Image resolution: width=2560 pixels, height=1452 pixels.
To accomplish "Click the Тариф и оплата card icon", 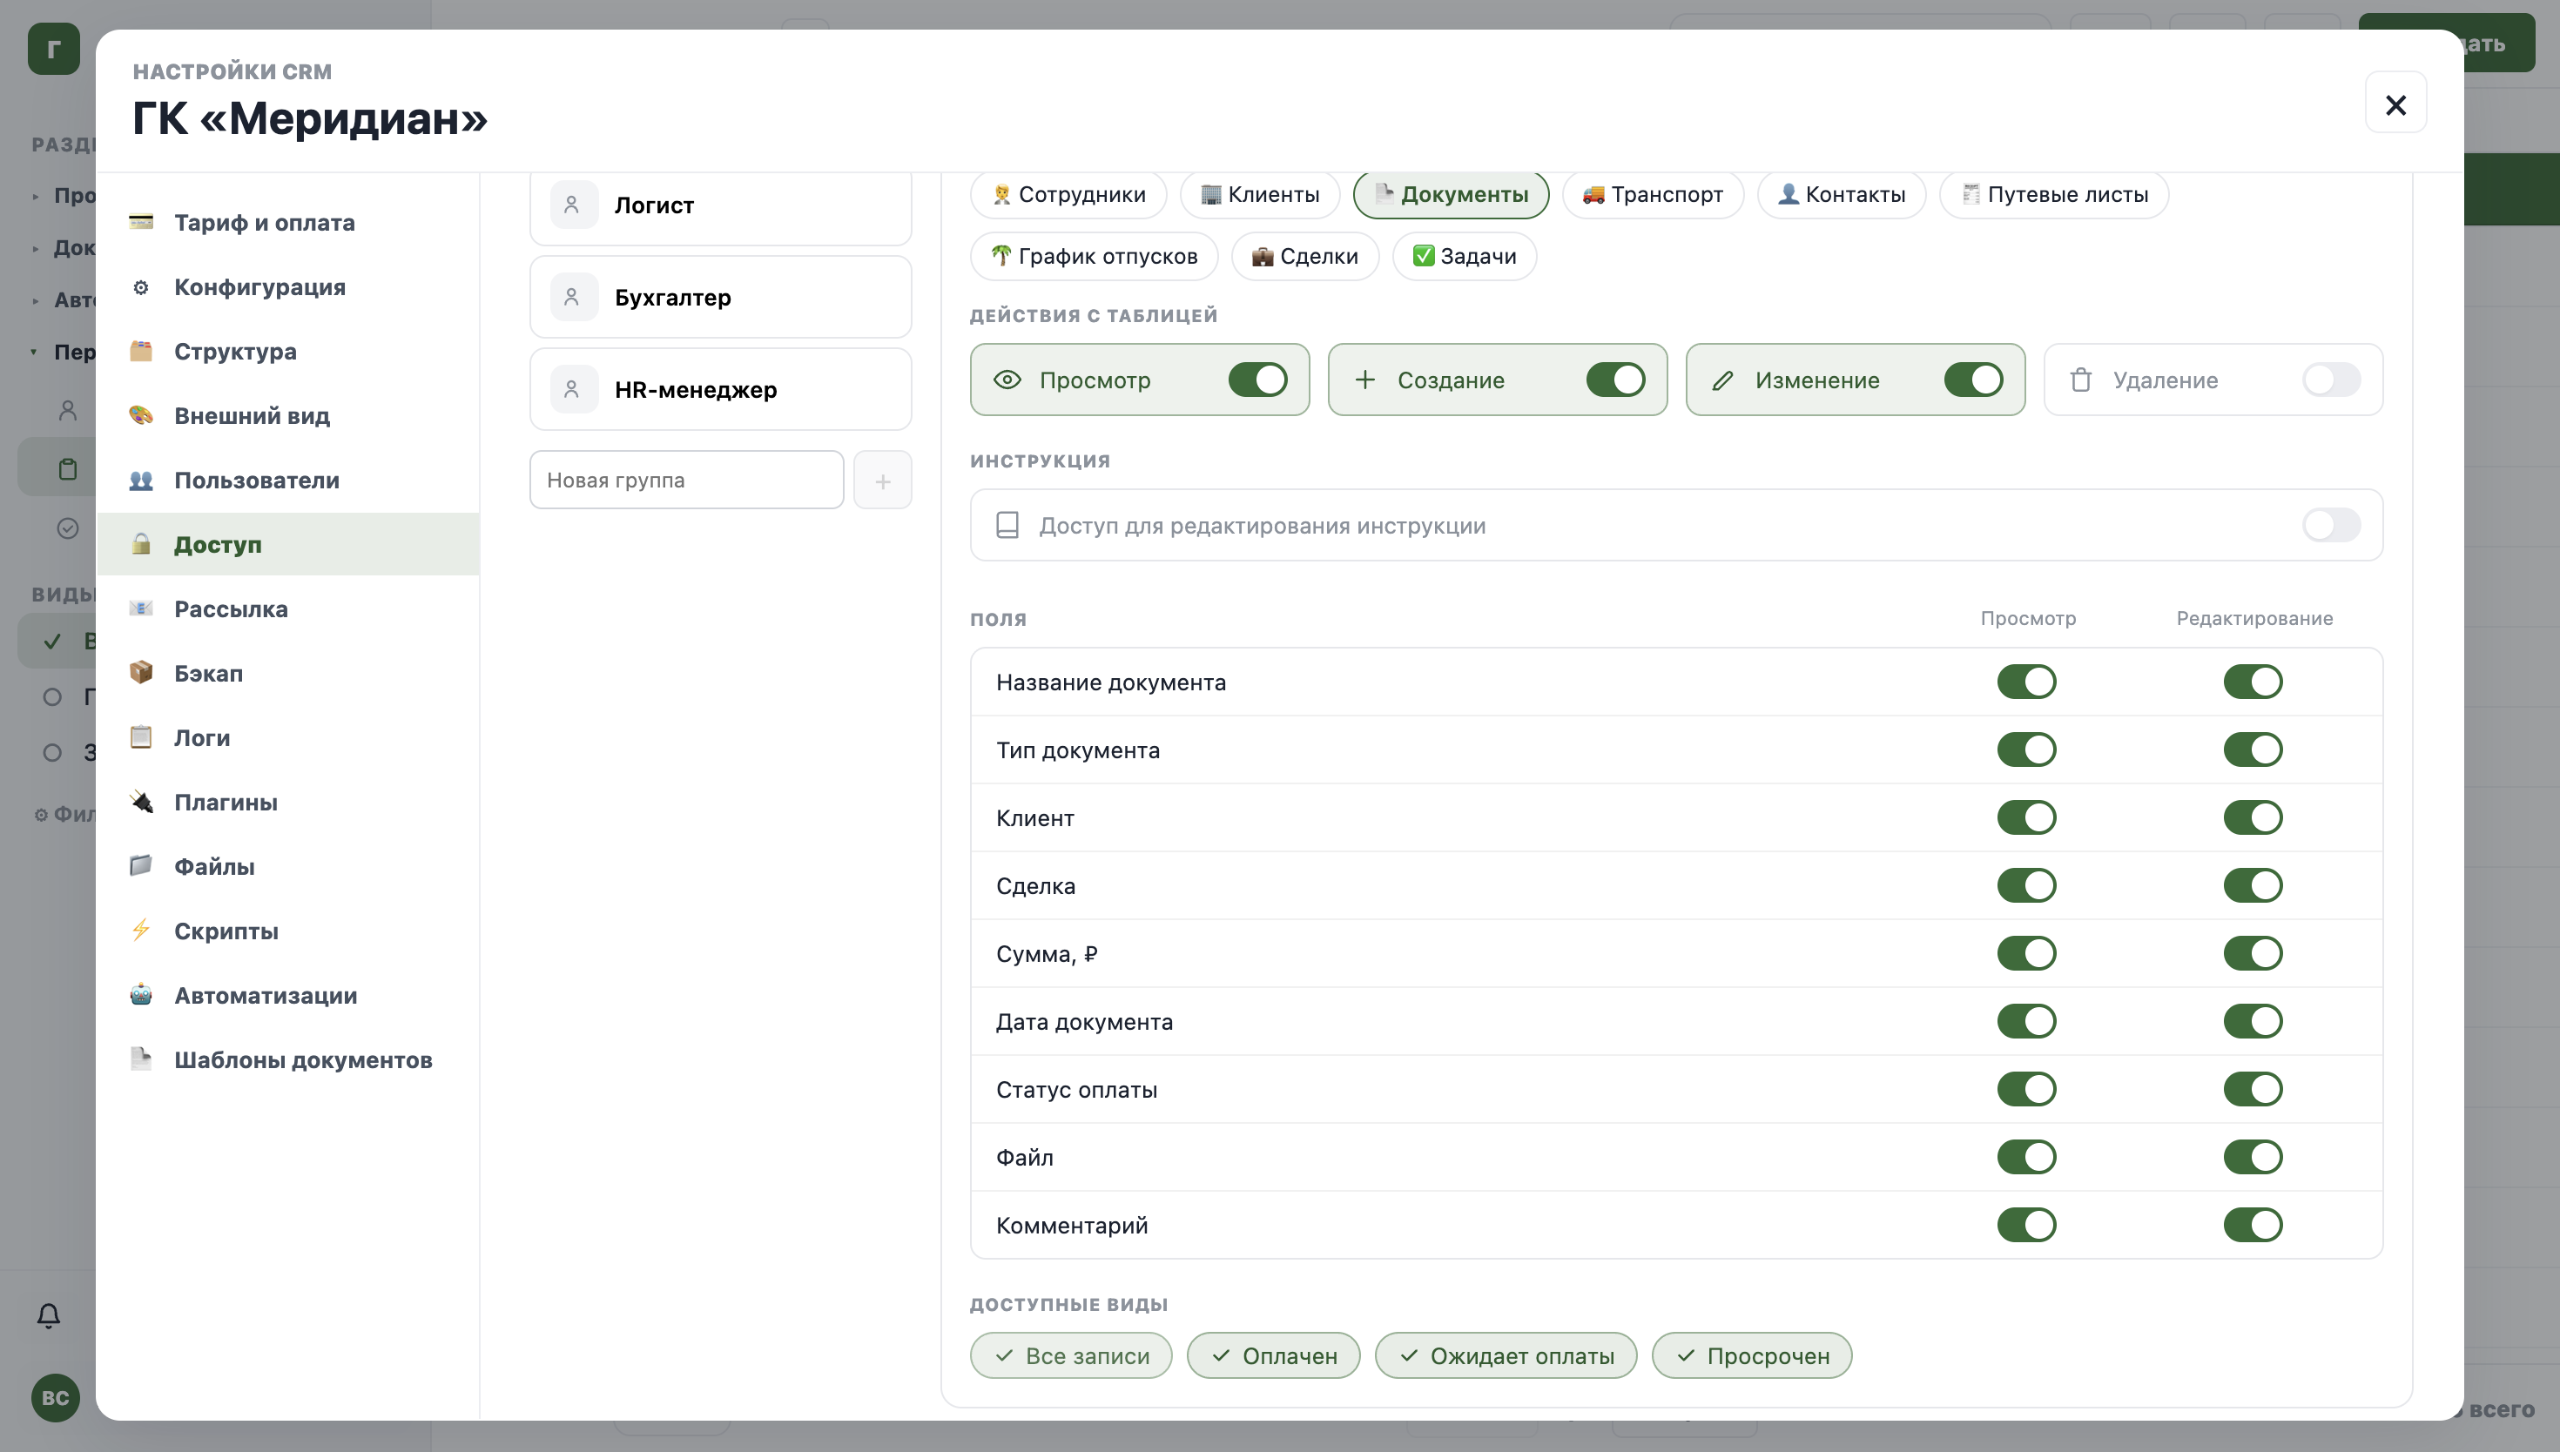I will pyautogui.click(x=140, y=221).
